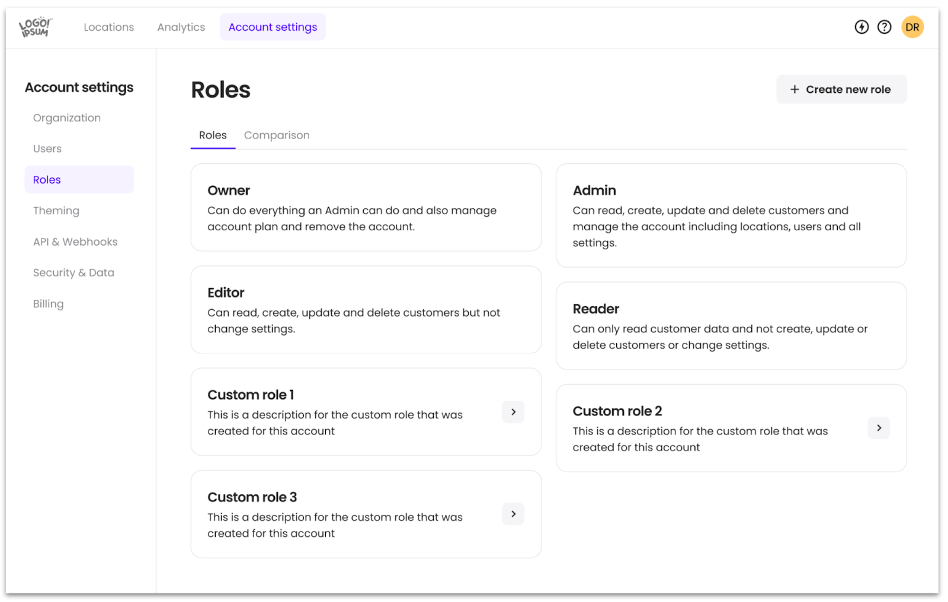Go to Locations in top navigation
The width and height of the screenshot is (948, 602).
pyautogui.click(x=109, y=27)
